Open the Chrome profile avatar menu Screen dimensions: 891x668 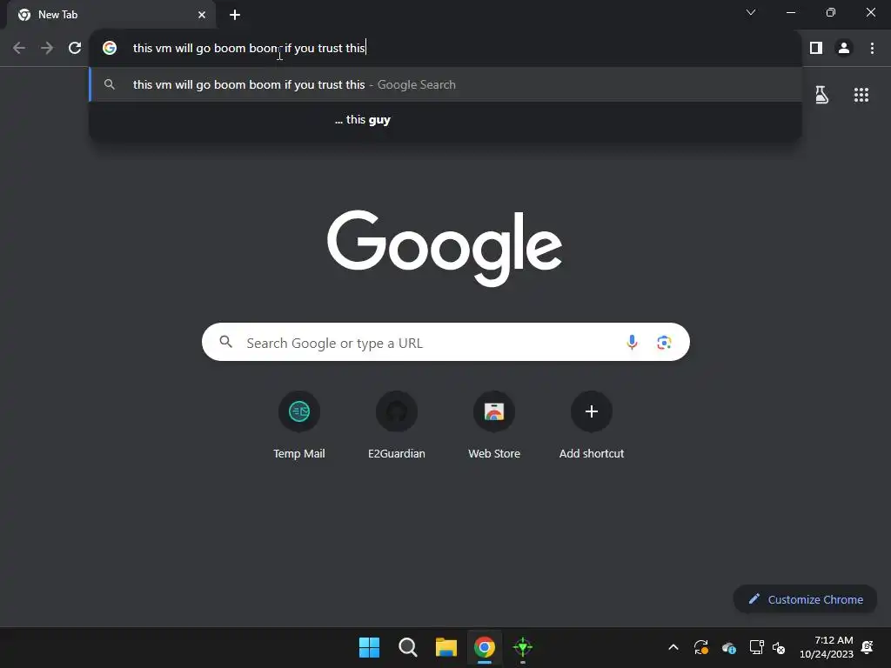844,48
